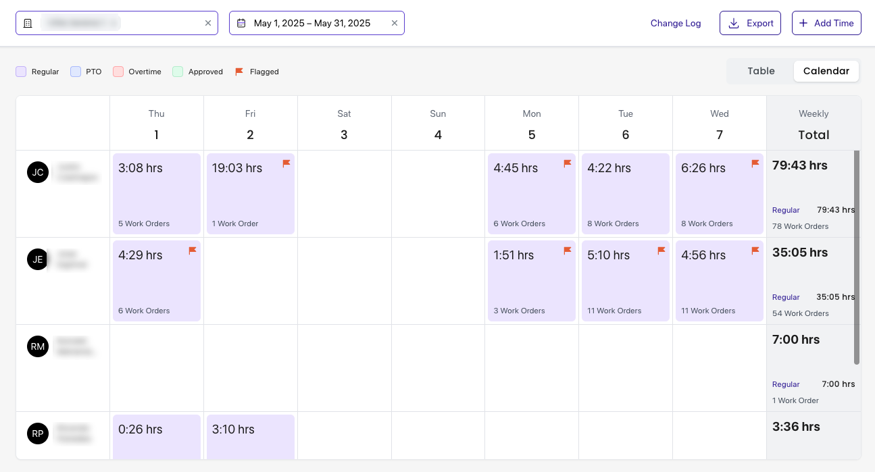Screen dimensions: 875x472
Task: Click the Weekly Total column header
Action: point(814,124)
